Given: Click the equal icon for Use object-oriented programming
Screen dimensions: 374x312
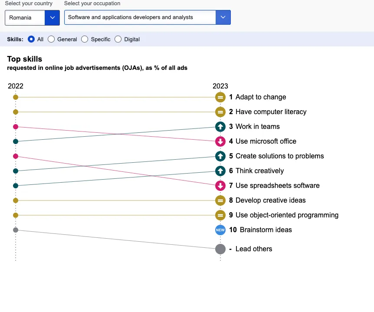Looking at the screenshot, I should (220, 215).
